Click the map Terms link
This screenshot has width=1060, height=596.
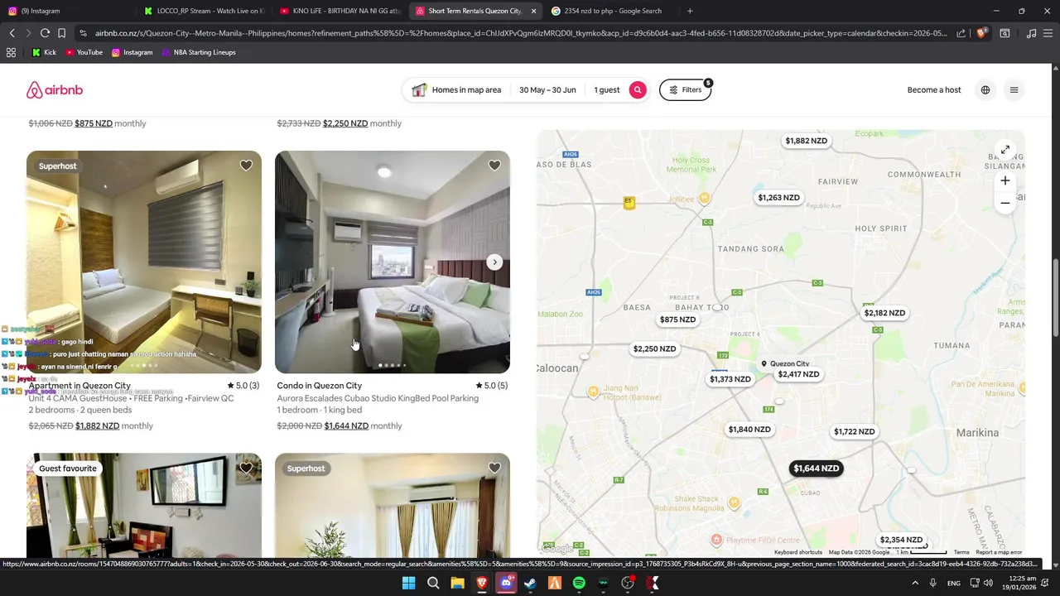(961, 552)
